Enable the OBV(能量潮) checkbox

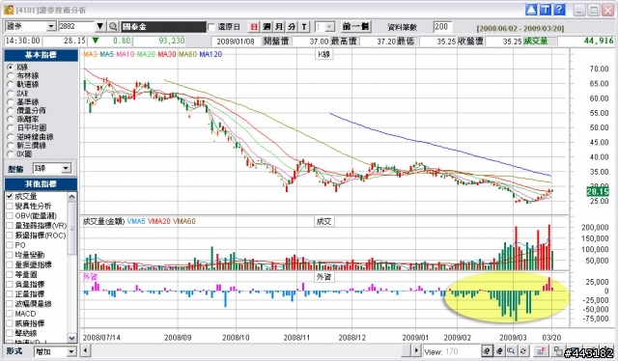[10, 215]
